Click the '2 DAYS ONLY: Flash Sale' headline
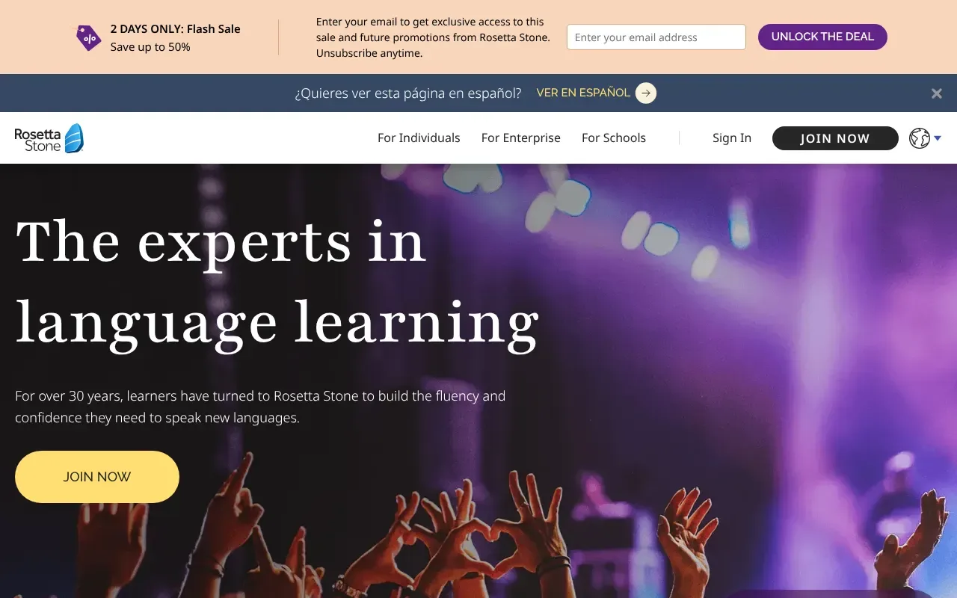 click(175, 29)
